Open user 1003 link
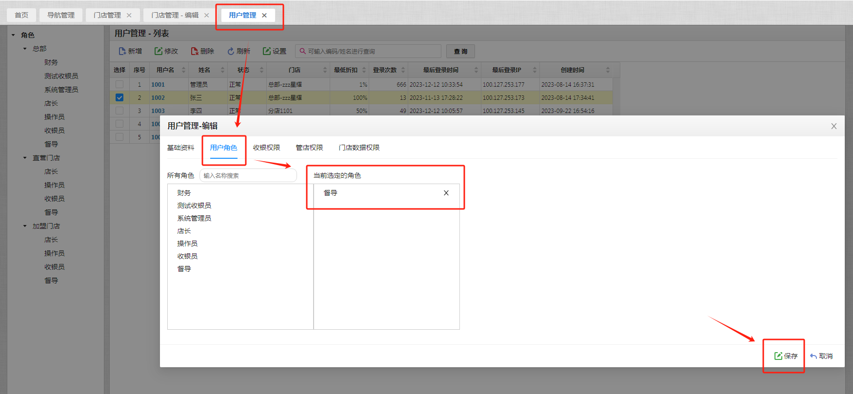The image size is (853, 394). 158,111
